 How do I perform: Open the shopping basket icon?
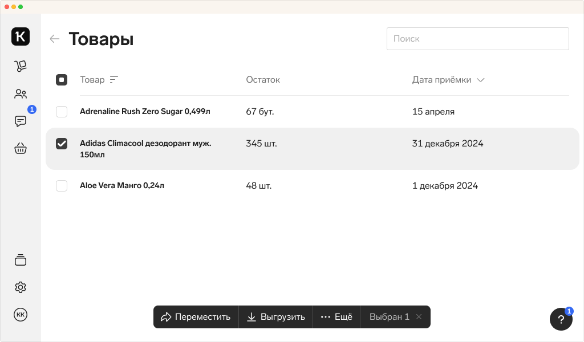click(x=21, y=149)
